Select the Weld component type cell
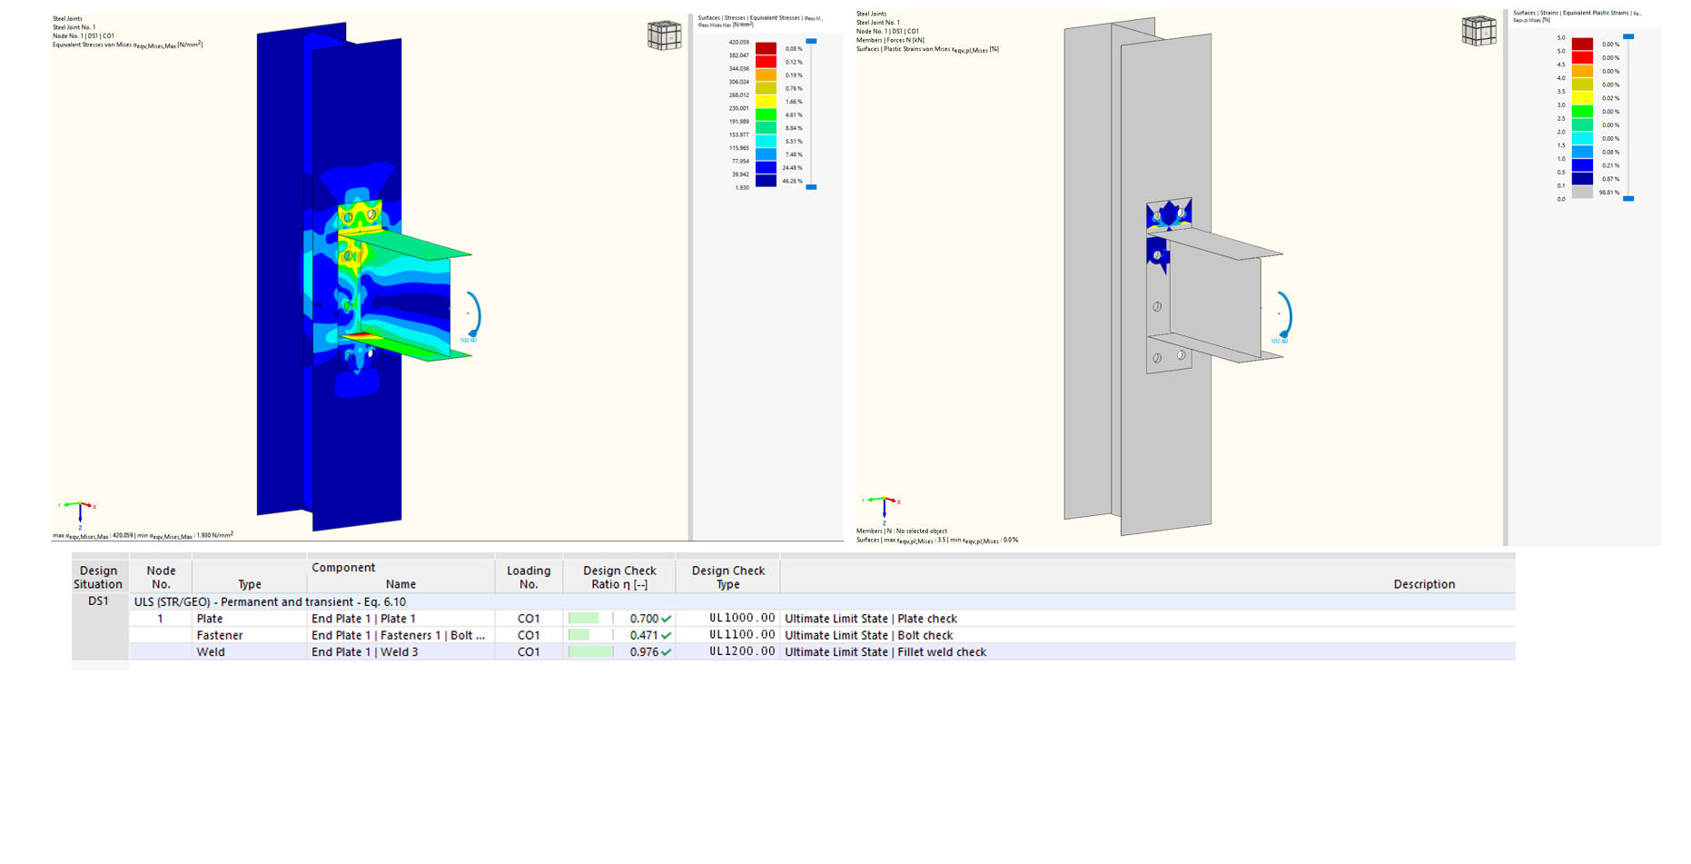The width and height of the screenshot is (1691, 864). (249, 652)
